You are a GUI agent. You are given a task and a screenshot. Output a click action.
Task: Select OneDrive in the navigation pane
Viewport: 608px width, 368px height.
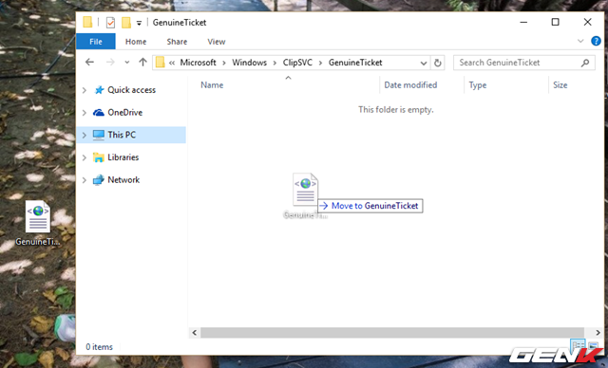tap(124, 112)
